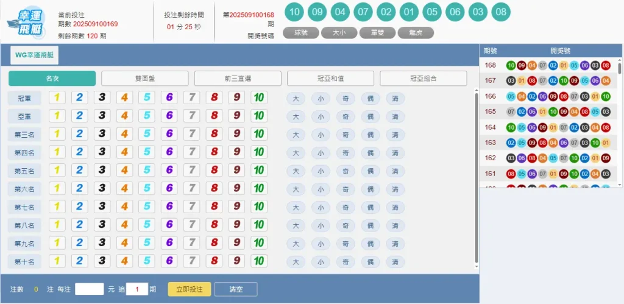
Task: Select number 4 in the 第十名 row
Action: point(124,262)
